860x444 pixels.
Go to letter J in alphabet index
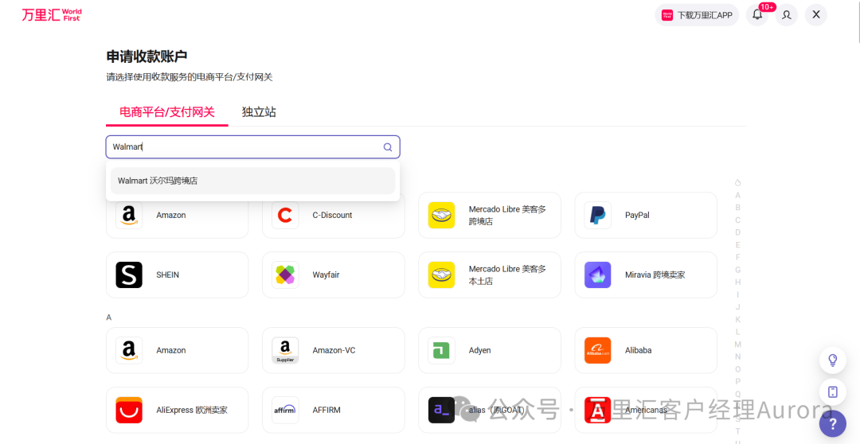tap(737, 307)
